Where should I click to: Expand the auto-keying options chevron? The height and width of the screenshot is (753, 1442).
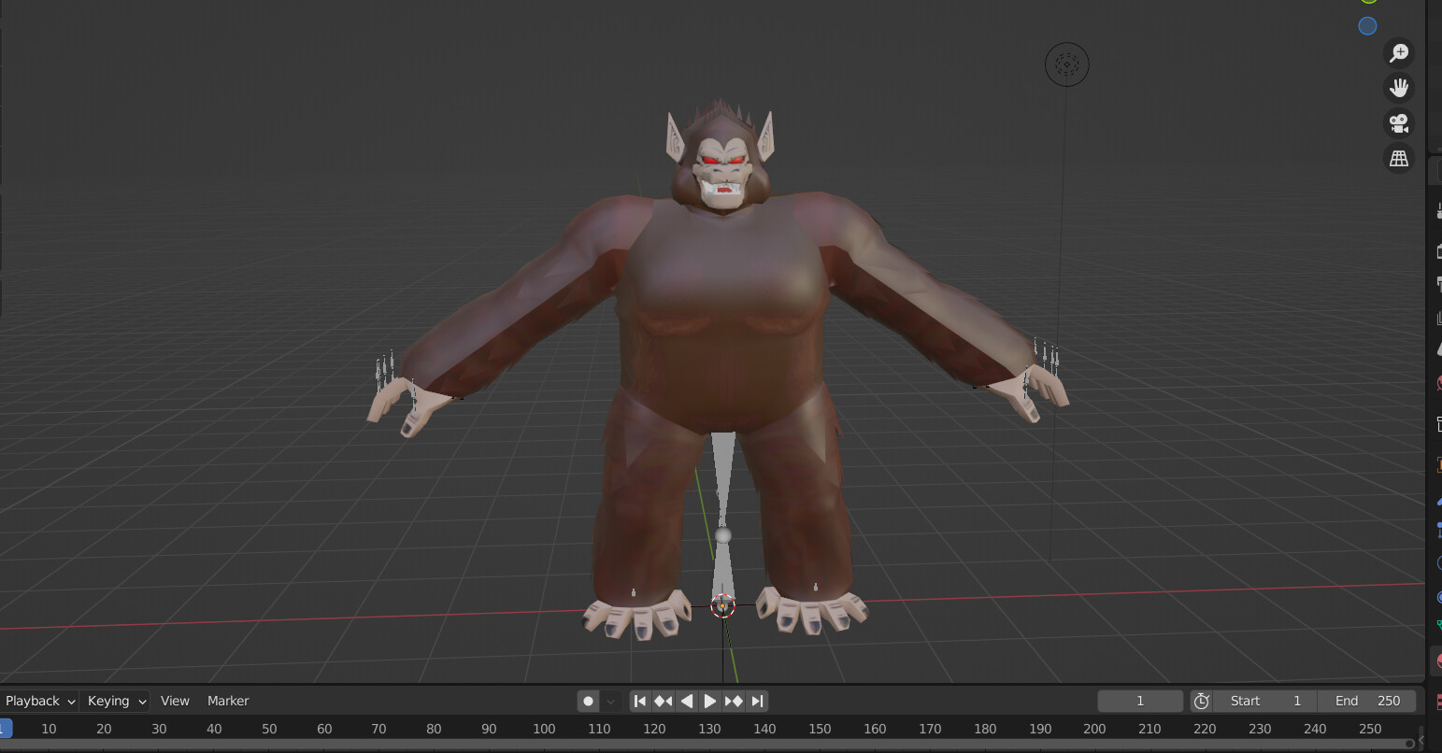[609, 701]
